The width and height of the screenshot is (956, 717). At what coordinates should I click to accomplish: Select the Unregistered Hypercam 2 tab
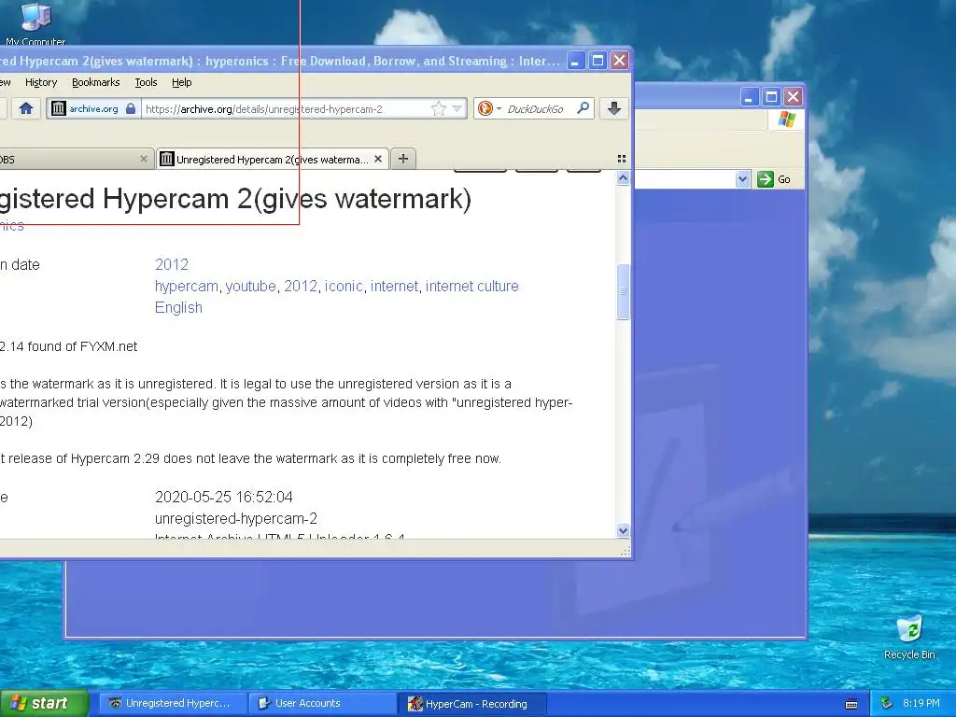272,159
